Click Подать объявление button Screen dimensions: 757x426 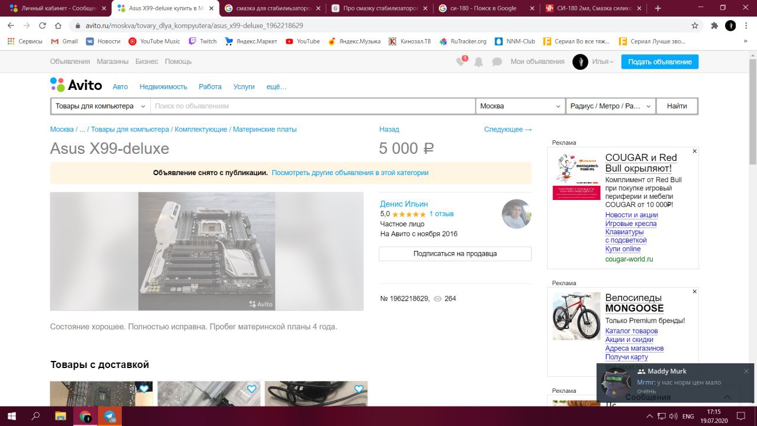tap(659, 62)
